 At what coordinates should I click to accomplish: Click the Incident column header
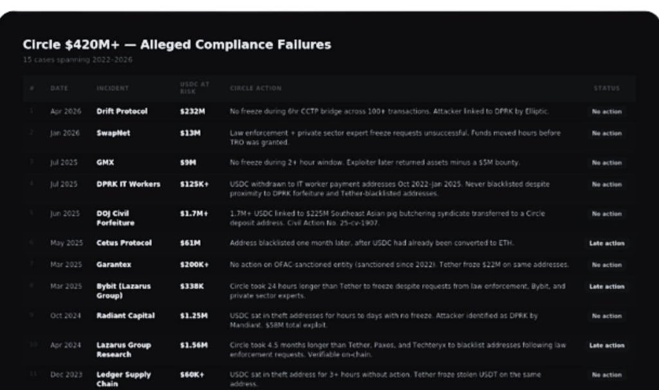(x=113, y=88)
